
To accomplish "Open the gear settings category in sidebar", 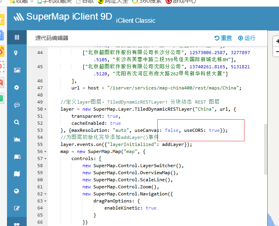I will click(x=16, y=87).
